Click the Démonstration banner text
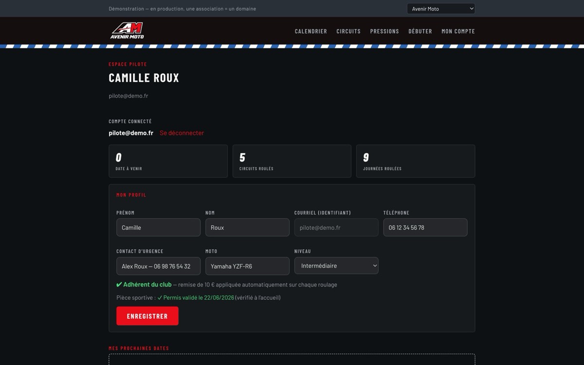Image resolution: width=584 pixels, height=365 pixels. 182,9
